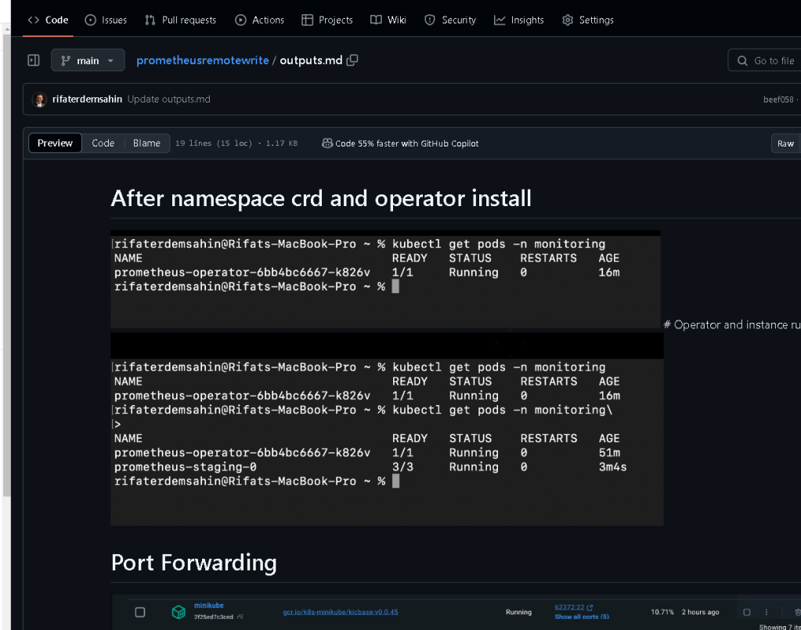
Task: Select the minikube container checkbox
Action: coord(140,612)
